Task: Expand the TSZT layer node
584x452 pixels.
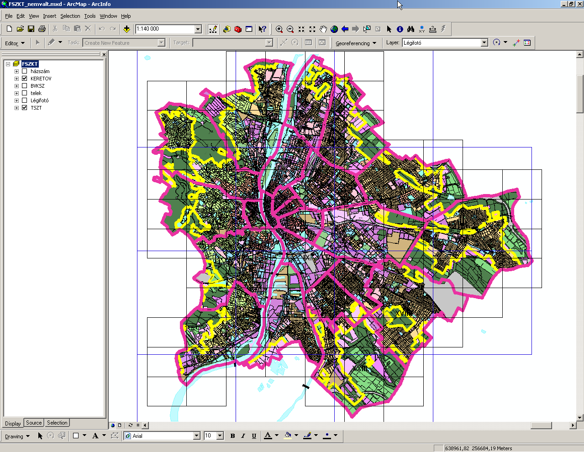Action: point(16,108)
